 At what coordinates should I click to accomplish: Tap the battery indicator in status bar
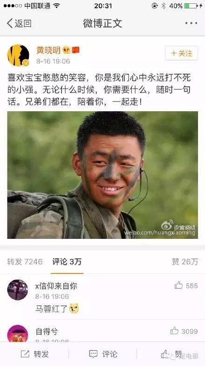point(191,6)
